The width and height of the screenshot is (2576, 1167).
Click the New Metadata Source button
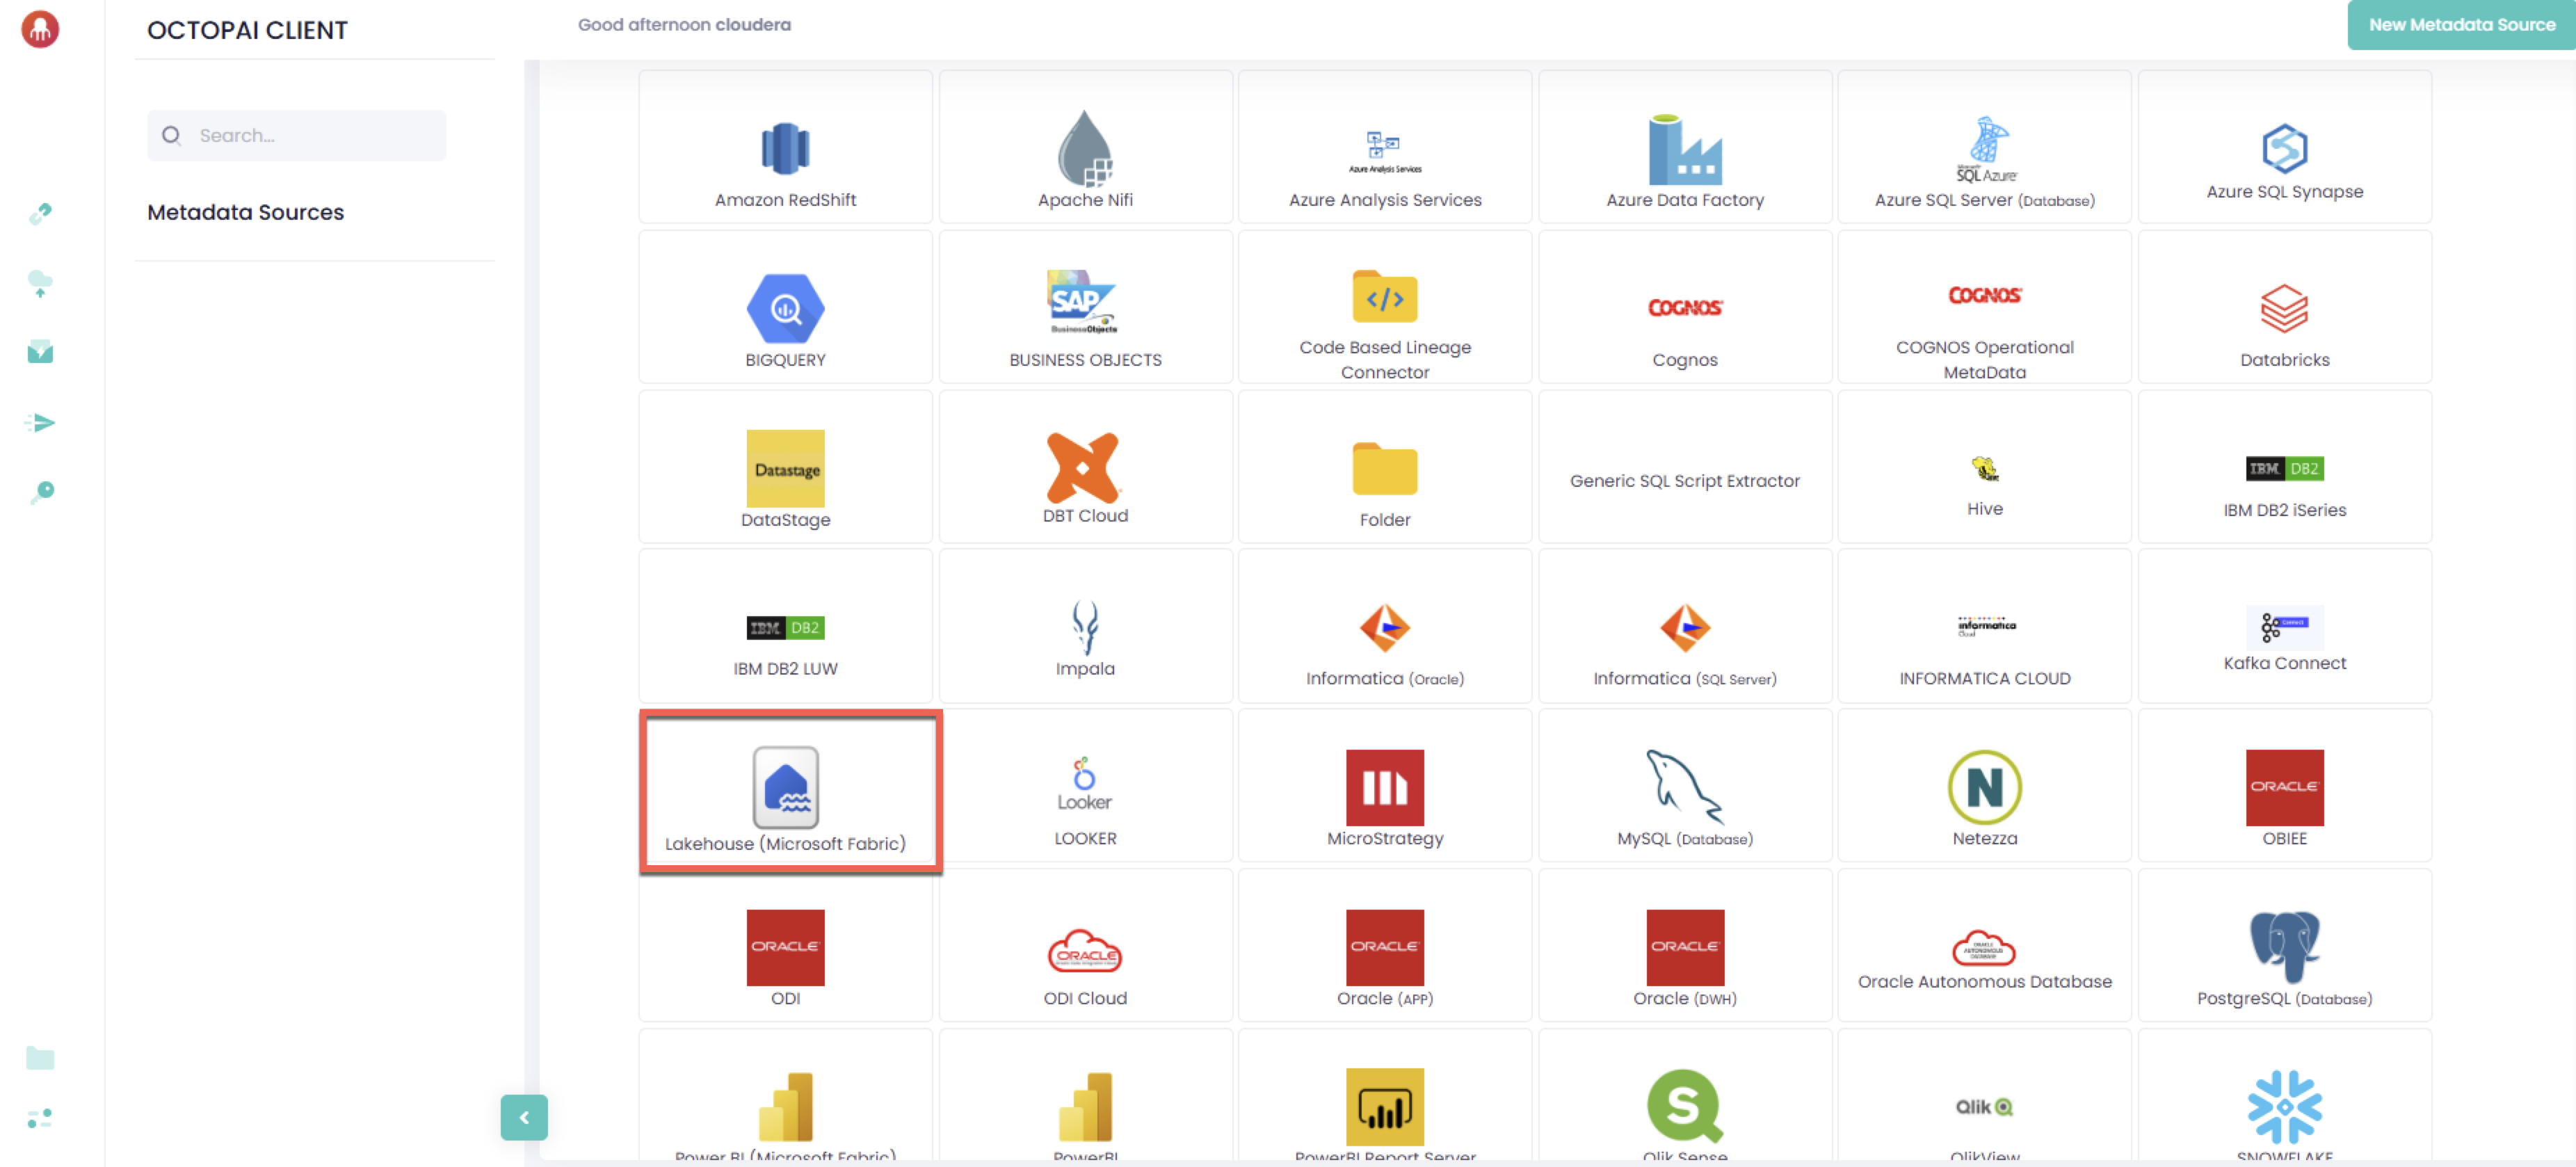[x=2461, y=25]
